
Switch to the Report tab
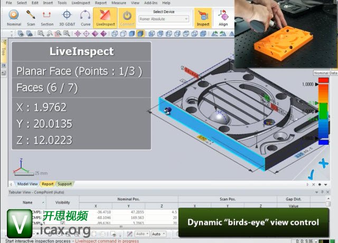[x=48, y=184]
